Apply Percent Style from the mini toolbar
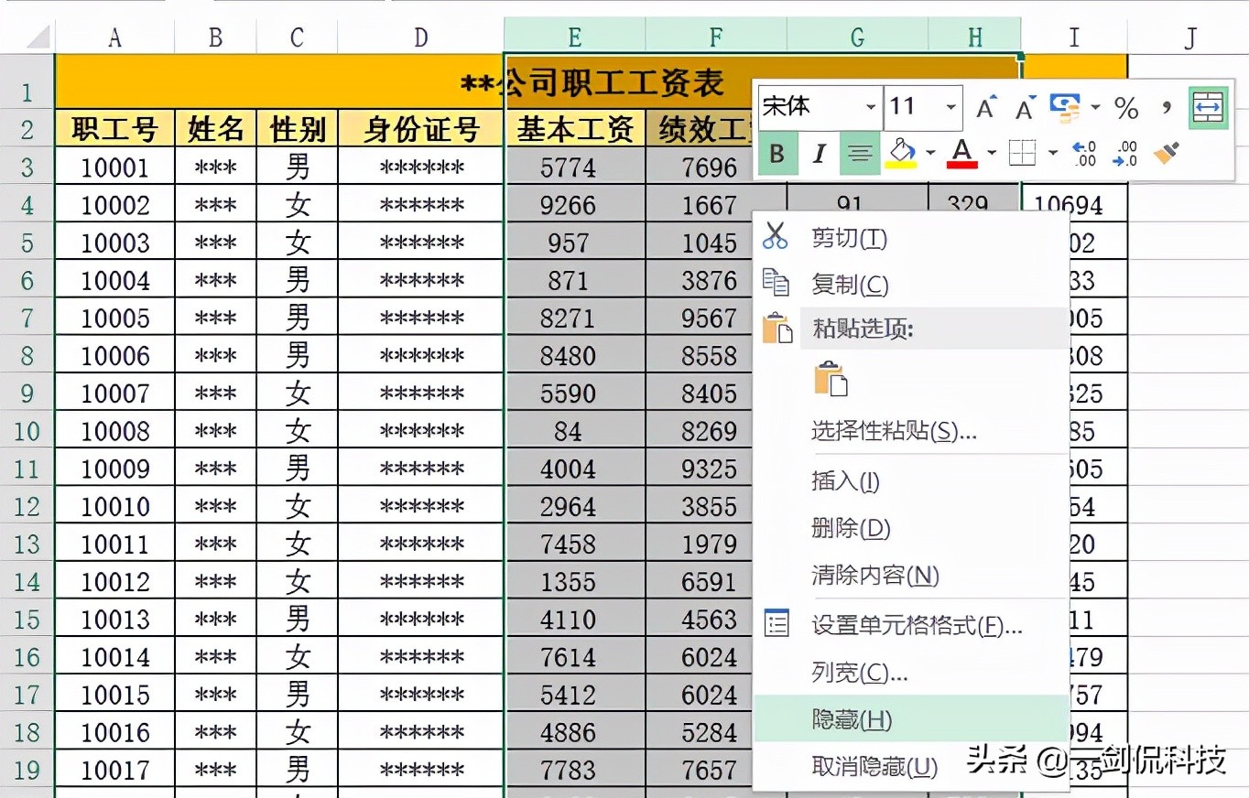The width and height of the screenshot is (1249, 798). [1127, 106]
